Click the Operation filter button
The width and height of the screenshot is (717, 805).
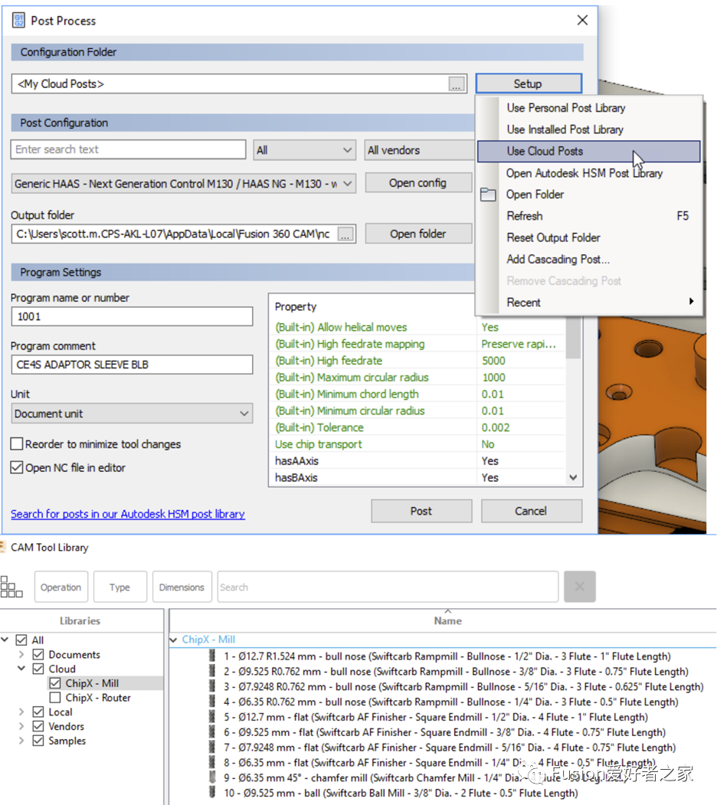[x=61, y=587]
